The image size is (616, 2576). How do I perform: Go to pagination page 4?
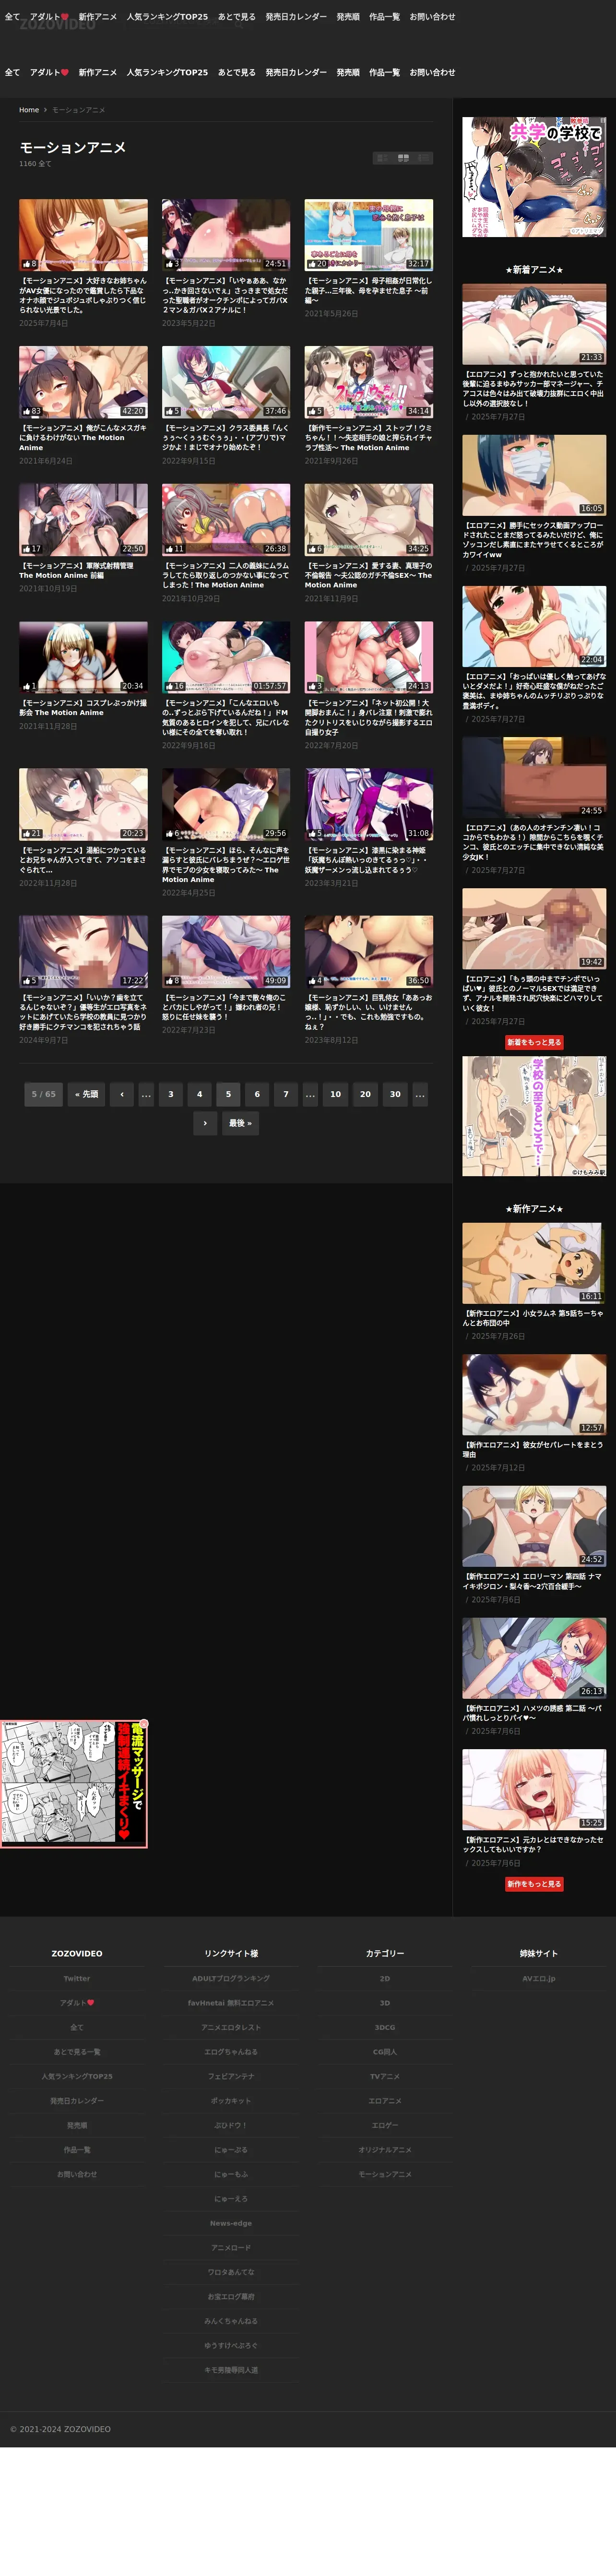click(199, 1094)
